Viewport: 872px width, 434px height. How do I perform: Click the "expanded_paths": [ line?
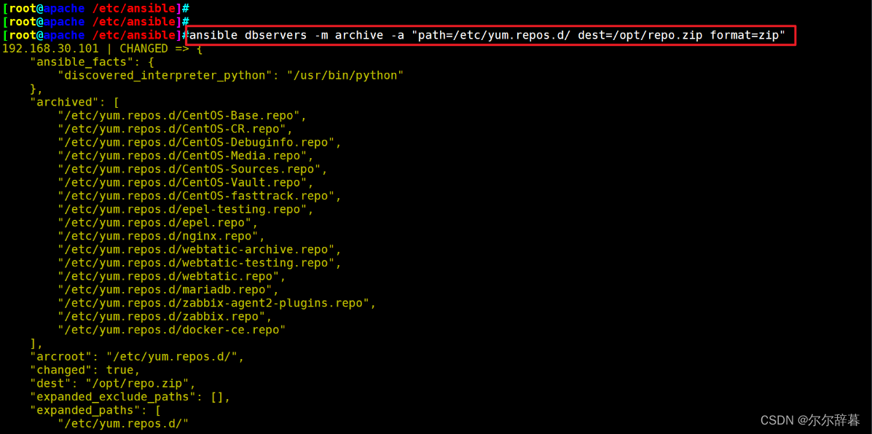pyautogui.click(x=95, y=410)
